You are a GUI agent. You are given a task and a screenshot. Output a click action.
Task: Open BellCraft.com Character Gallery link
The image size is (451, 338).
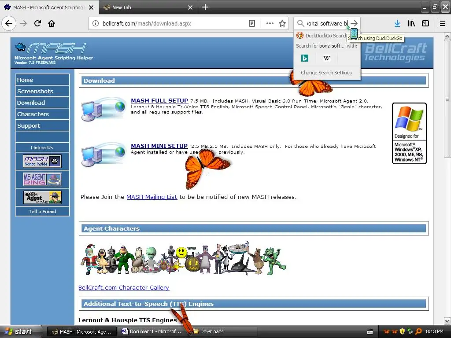pyautogui.click(x=124, y=287)
